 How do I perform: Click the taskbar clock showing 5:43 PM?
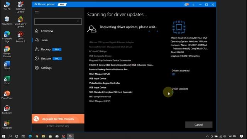232,136
